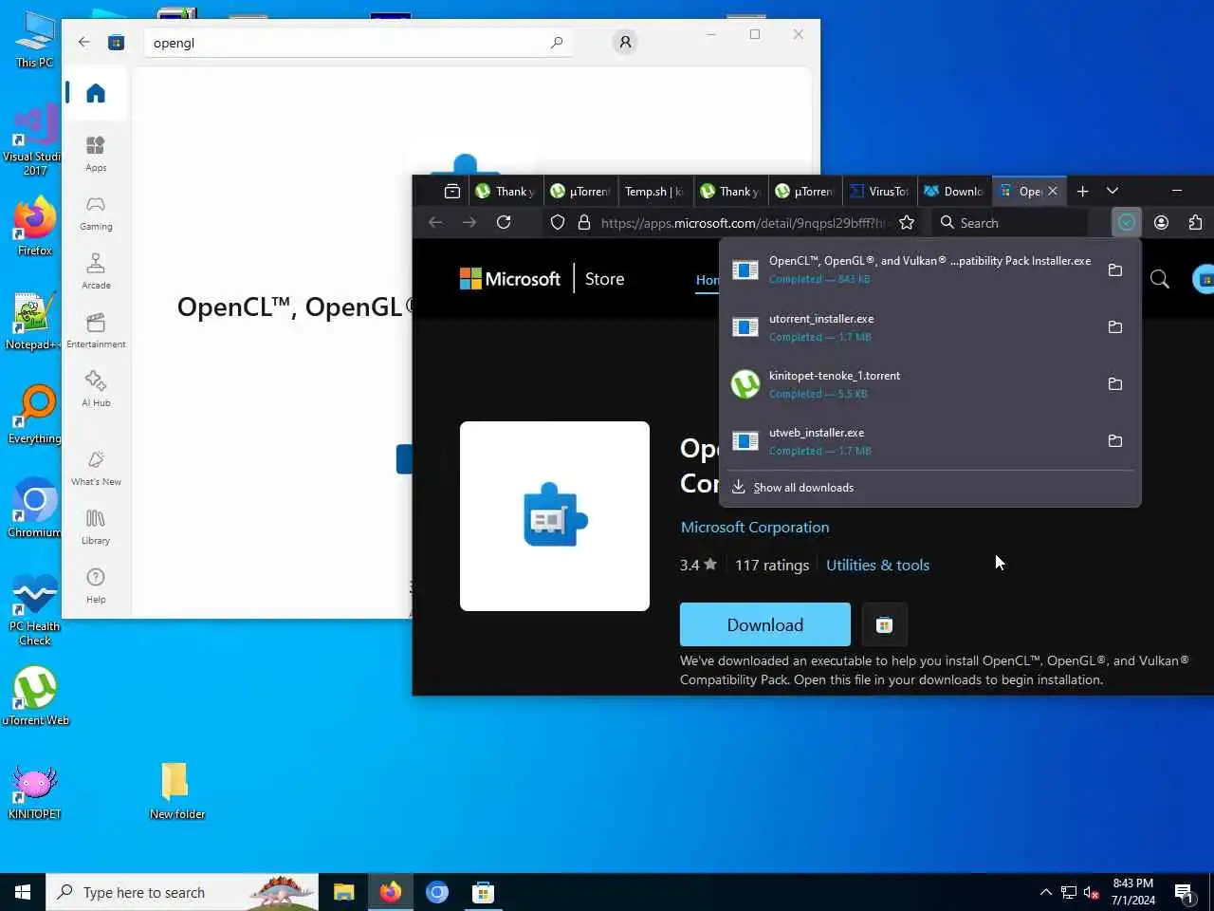Open AI Hub in Microsoft Store
The image size is (1214, 911).
(x=96, y=389)
